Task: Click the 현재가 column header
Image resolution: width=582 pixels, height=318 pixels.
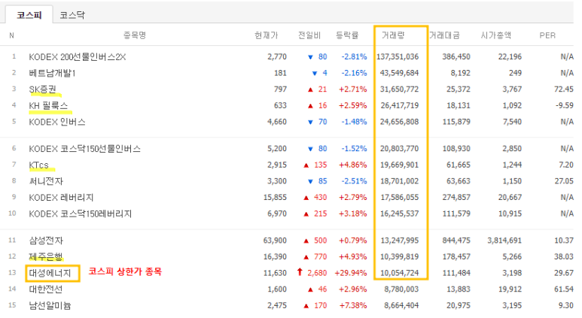Action: (x=266, y=35)
